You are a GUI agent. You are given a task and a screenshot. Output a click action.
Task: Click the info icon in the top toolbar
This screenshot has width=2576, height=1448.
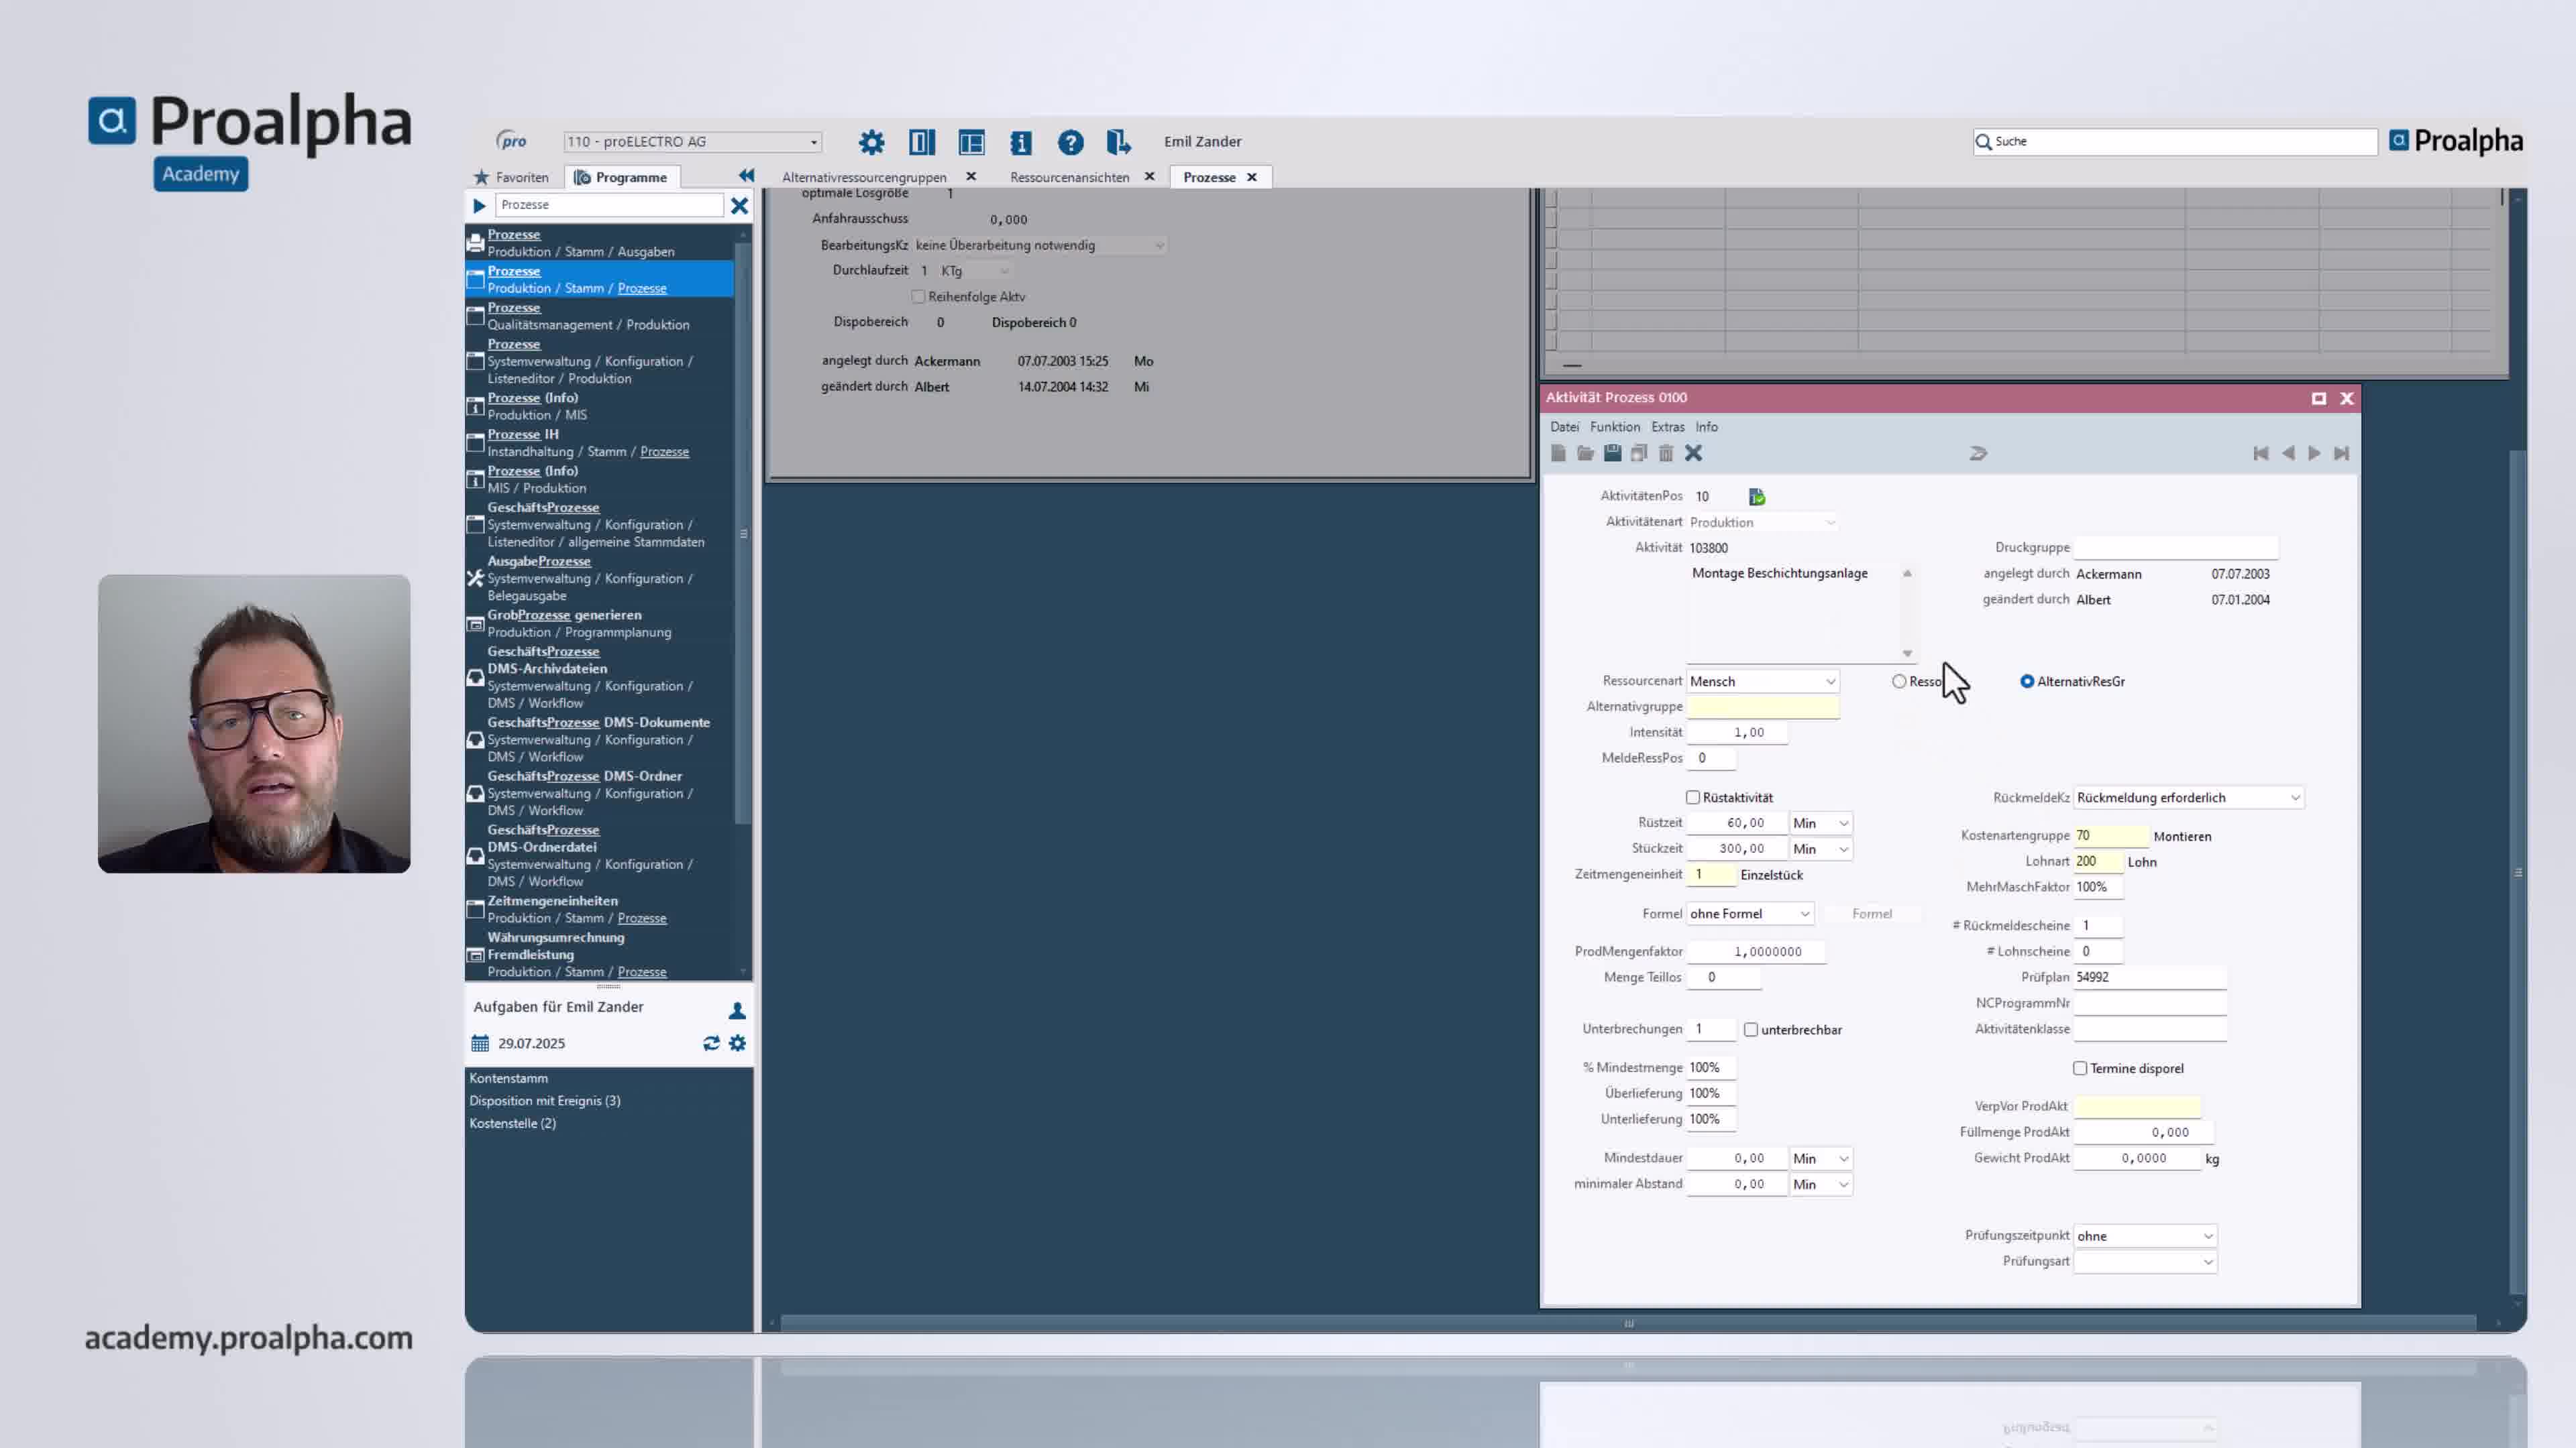click(x=1020, y=142)
